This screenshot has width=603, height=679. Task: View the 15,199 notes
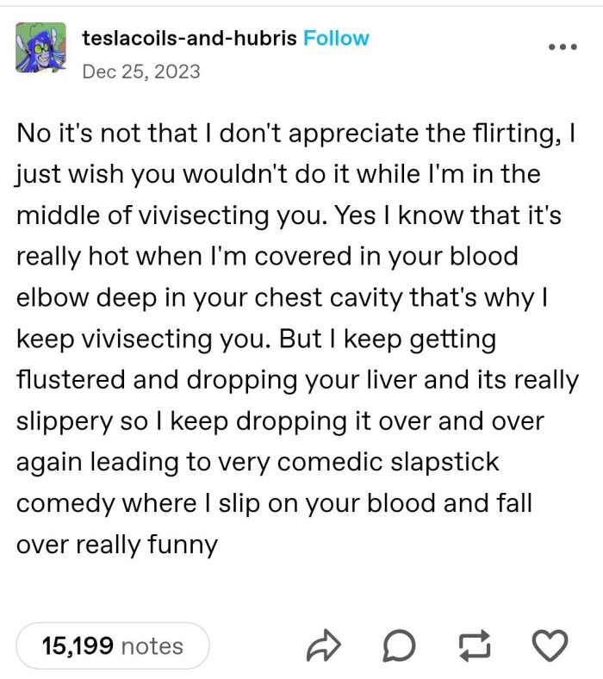click(x=113, y=646)
